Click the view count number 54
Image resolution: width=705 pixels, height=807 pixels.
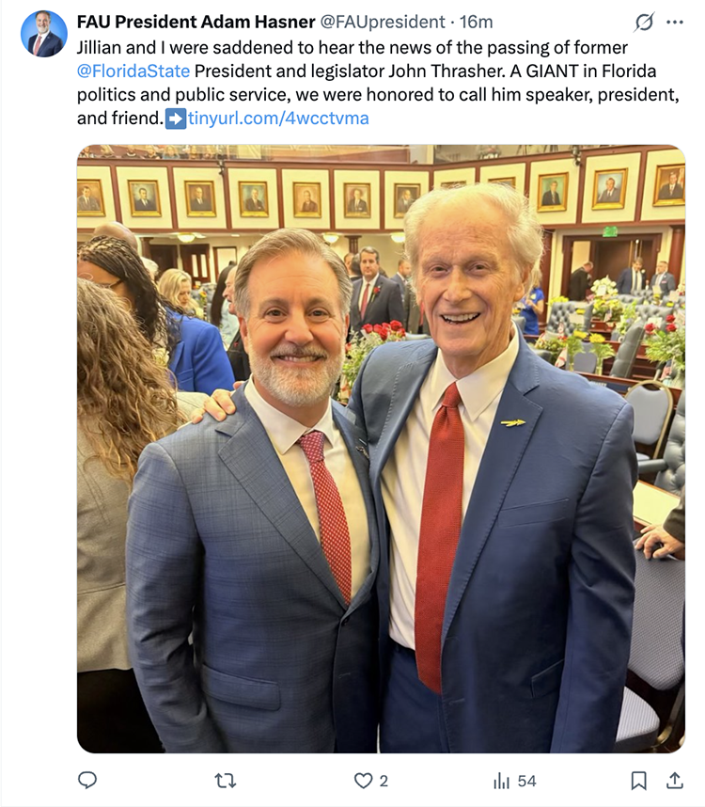(526, 782)
